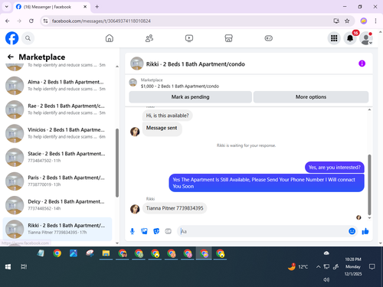Open the account profile menu
This screenshot has width=383, height=287.
click(366, 38)
